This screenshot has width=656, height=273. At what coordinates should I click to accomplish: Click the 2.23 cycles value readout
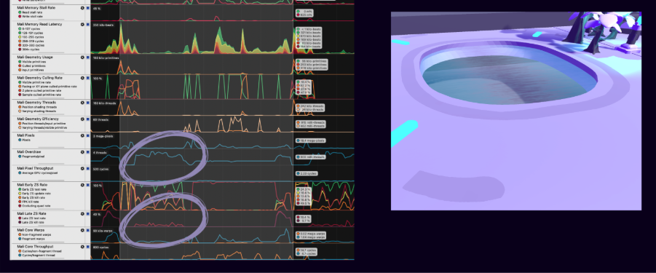[307, 173]
